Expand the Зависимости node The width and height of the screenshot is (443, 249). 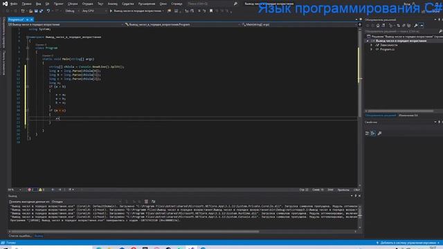[372, 45]
